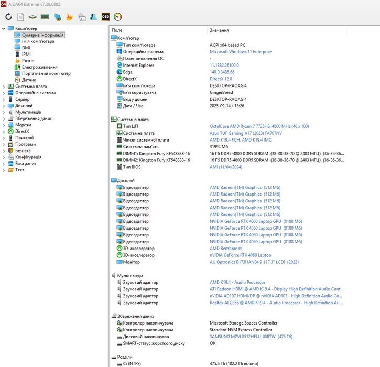Expand the Сервер tree node
Image resolution: width=380 pixels, height=367 pixels.
tap(4, 100)
